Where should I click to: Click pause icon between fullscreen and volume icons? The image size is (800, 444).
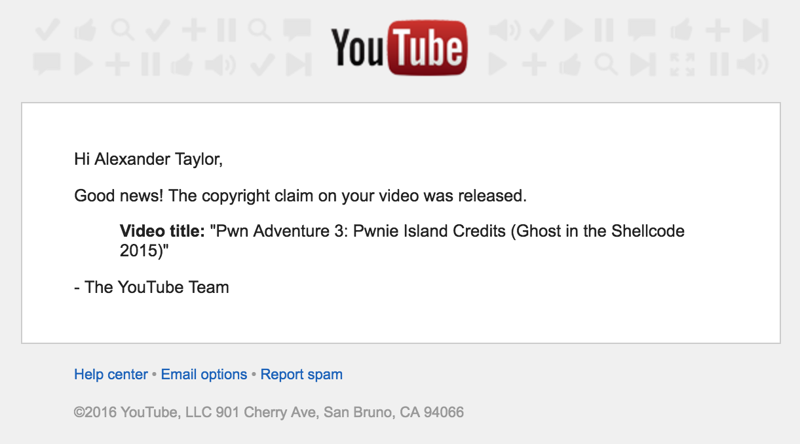[719, 64]
